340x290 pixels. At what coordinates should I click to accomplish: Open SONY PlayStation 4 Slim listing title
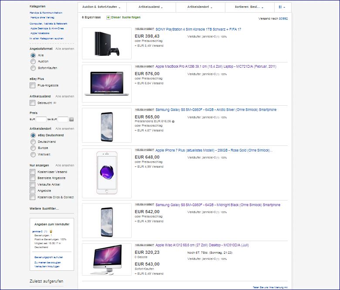pyautogui.click(x=198, y=29)
